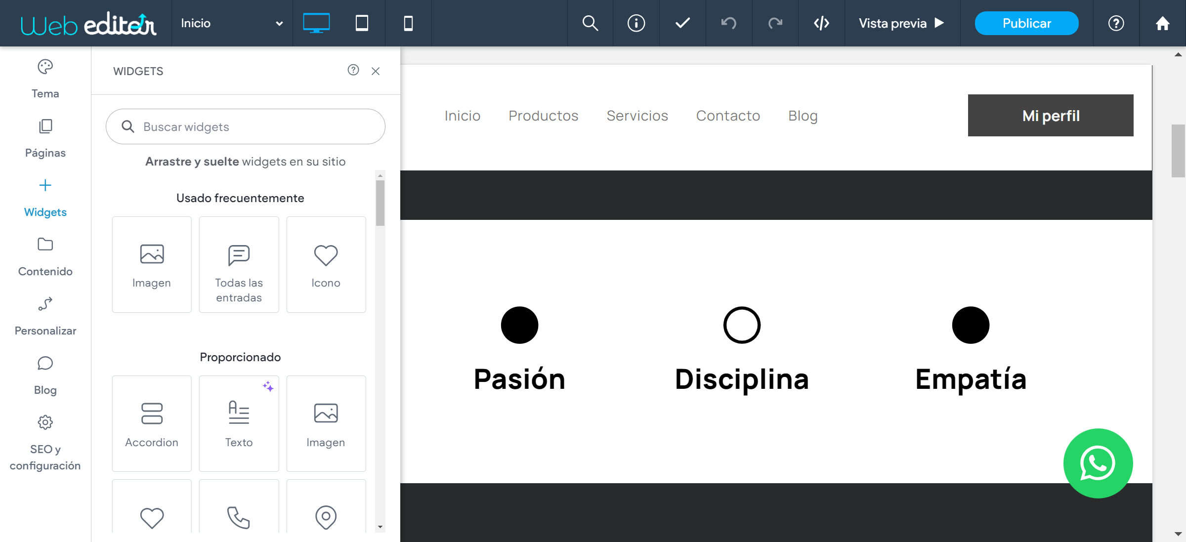Click the Usado frecuentemente section heading
Viewport: 1186px width, 542px height.
[240, 198]
